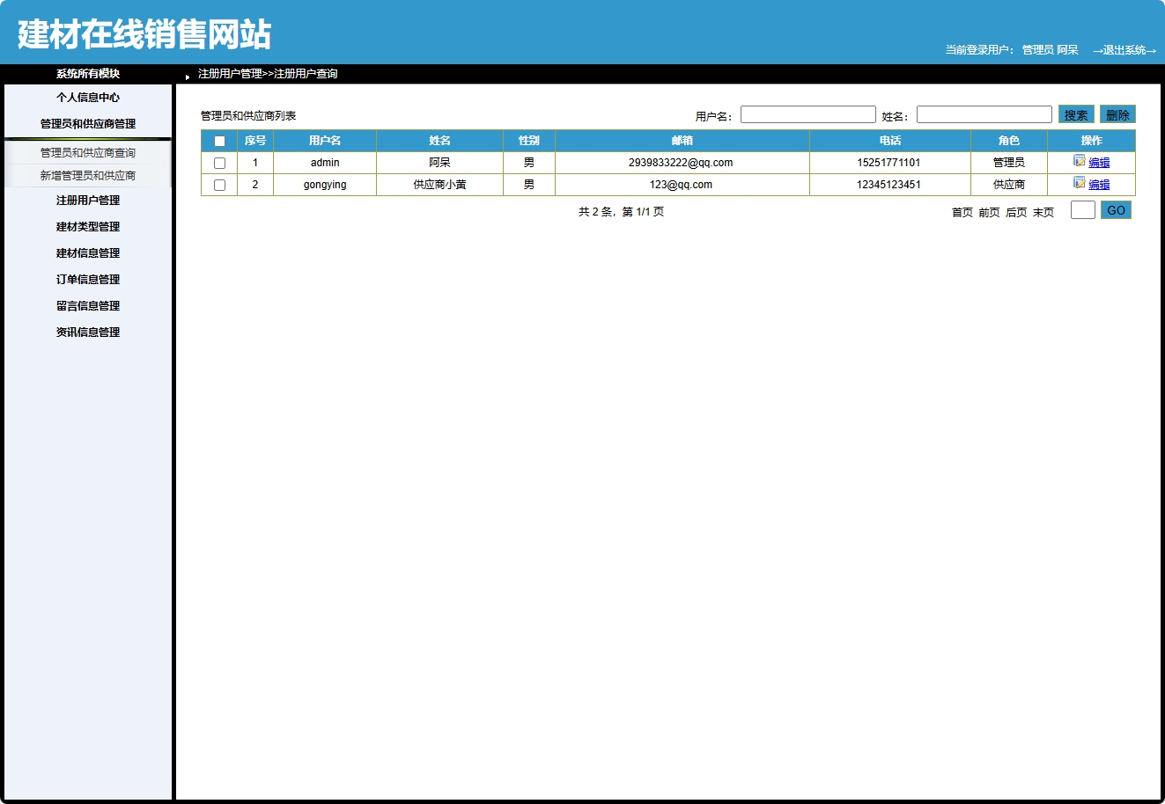Click the edit icon for admin row

[x=1079, y=161]
